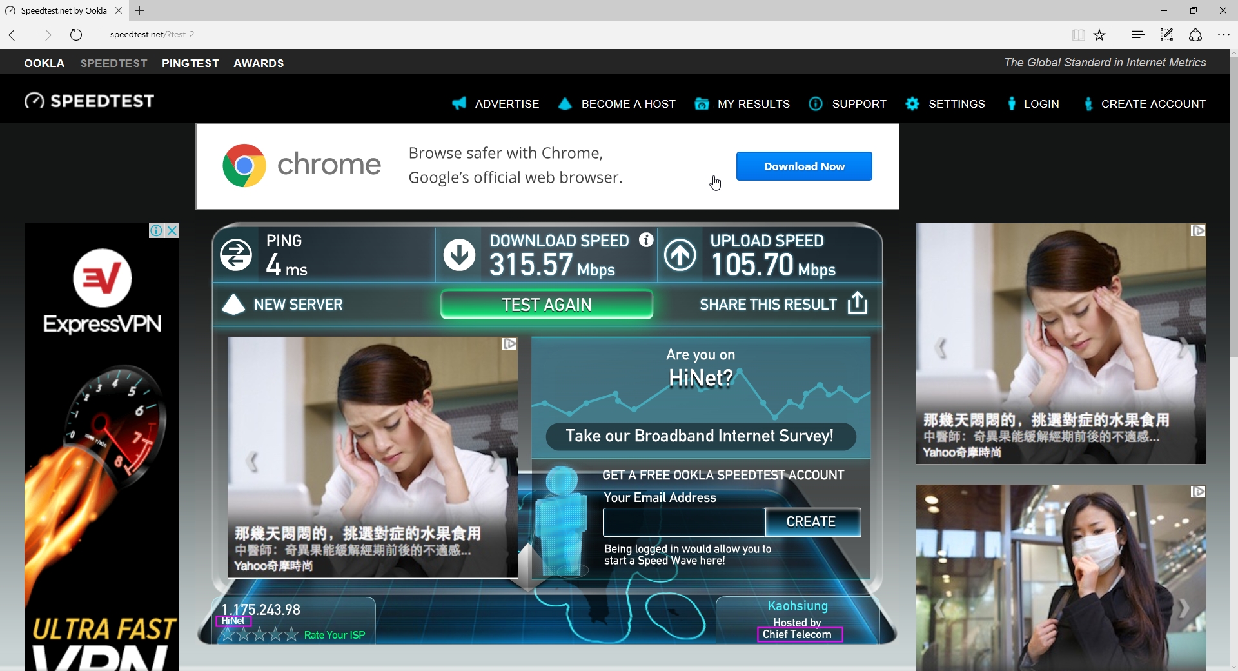Click the Chrome logo in banner ad
Screen dimensions: 1238x671
pos(244,166)
